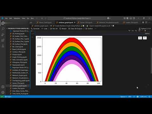This screenshot has width=152, height=114.
Task: Click the Generate button in the notebook toolbar
Action: (35, 28)
